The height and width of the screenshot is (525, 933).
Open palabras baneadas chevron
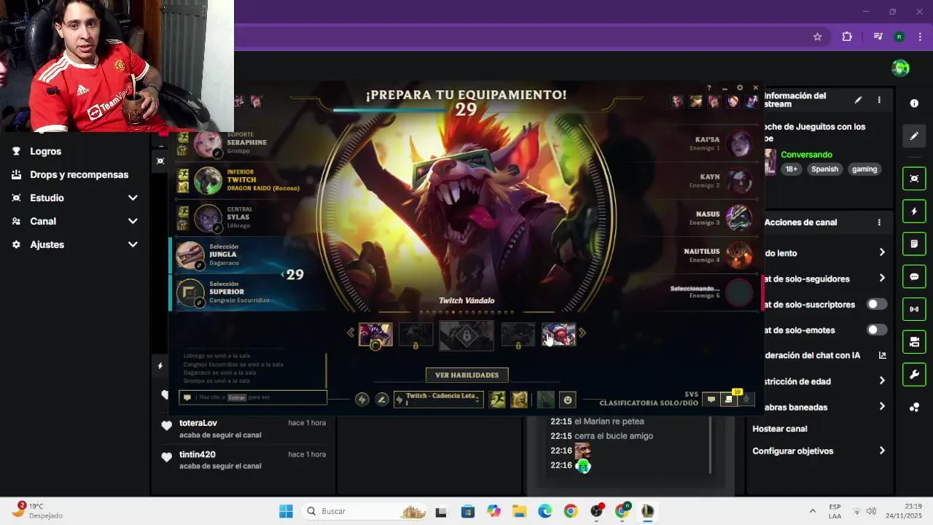pyautogui.click(x=882, y=406)
